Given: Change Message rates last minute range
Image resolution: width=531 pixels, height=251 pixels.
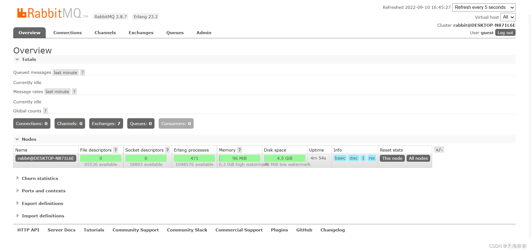Looking at the screenshot, I should [57, 91].
